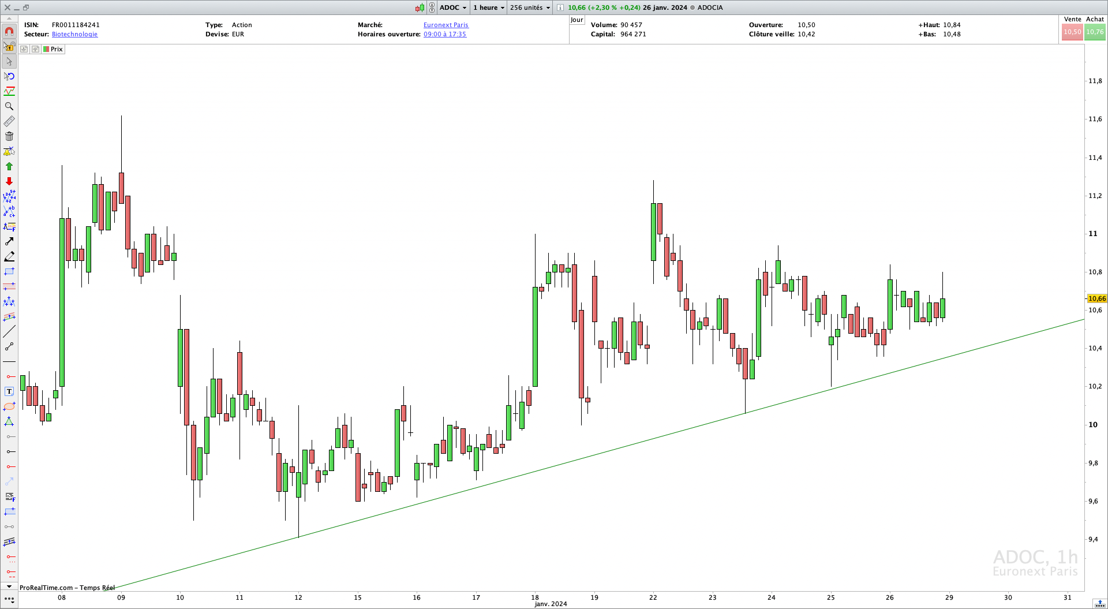The image size is (1108, 609).
Task: Select the bell alert creation tool
Action: click(9, 151)
